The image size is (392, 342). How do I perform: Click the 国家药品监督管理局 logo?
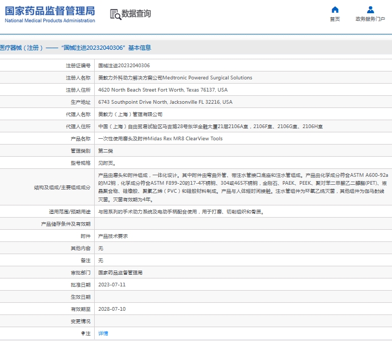coord(50,14)
